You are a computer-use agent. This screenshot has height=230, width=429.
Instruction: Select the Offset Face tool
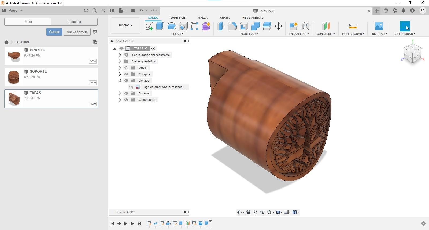tap(267, 26)
